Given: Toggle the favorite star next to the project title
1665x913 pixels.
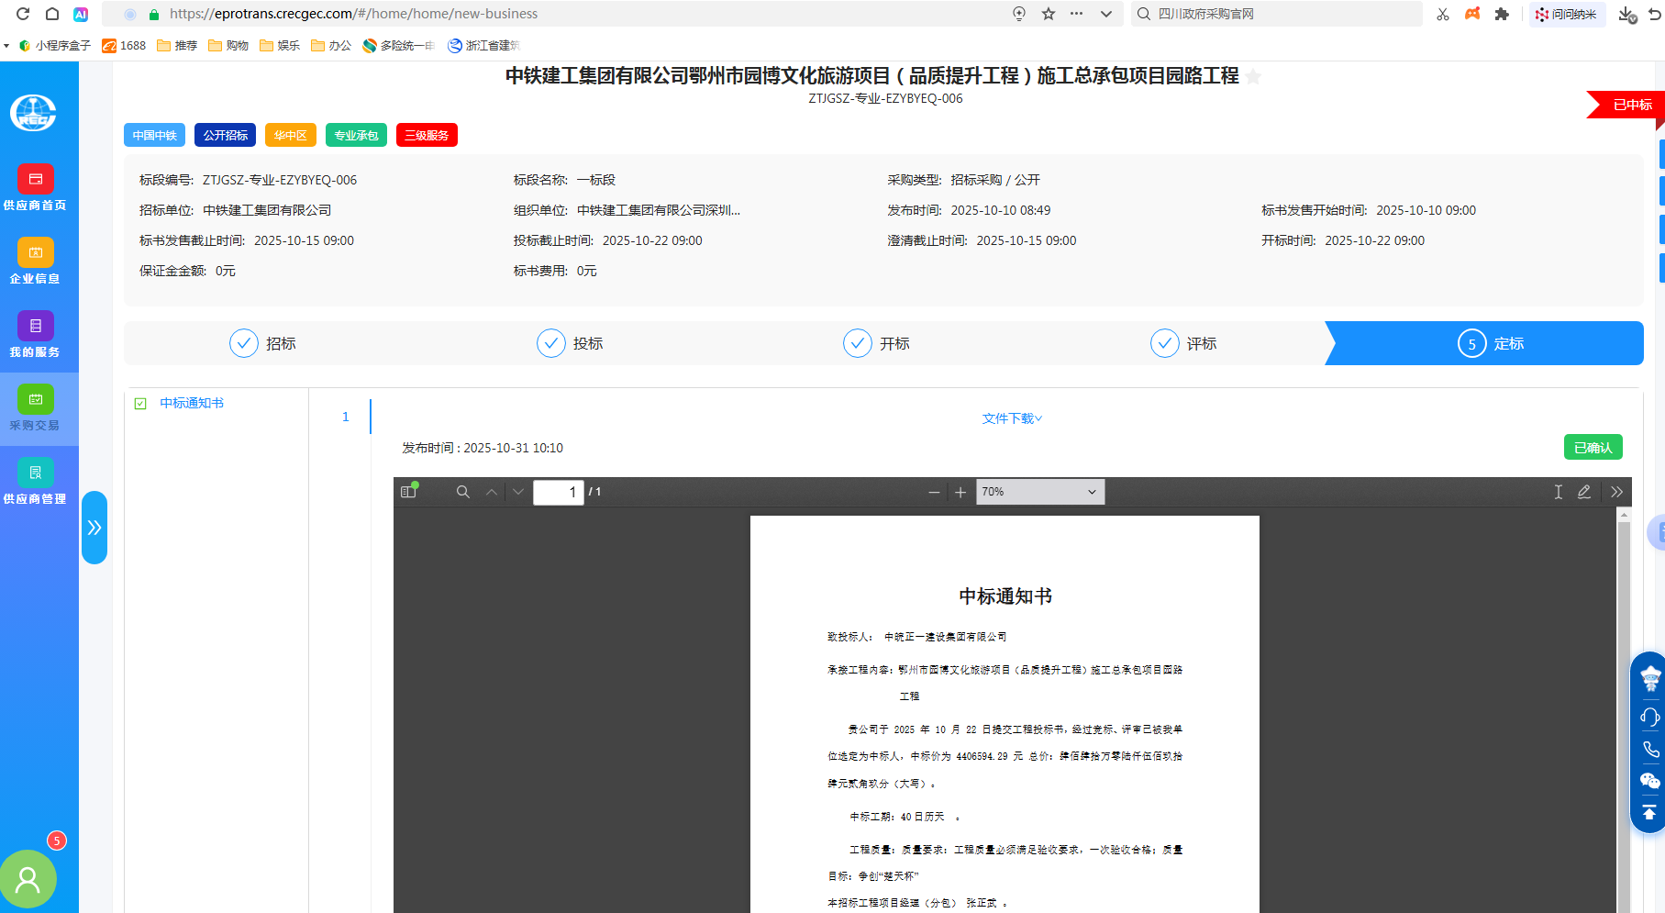Looking at the screenshot, I should (x=1253, y=77).
